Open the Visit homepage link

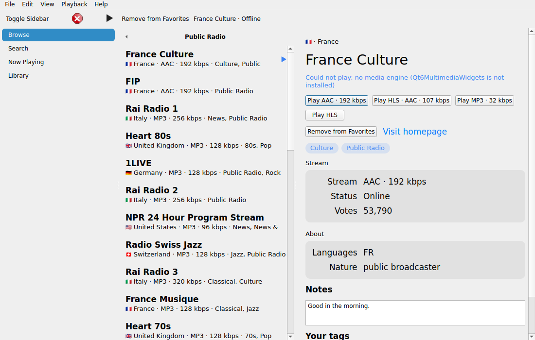pyautogui.click(x=414, y=132)
